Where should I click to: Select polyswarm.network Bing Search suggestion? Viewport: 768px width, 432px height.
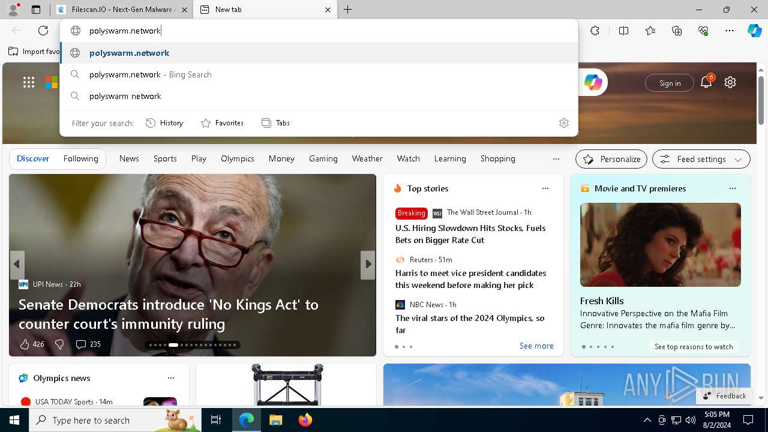pyautogui.click(x=319, y=74)
